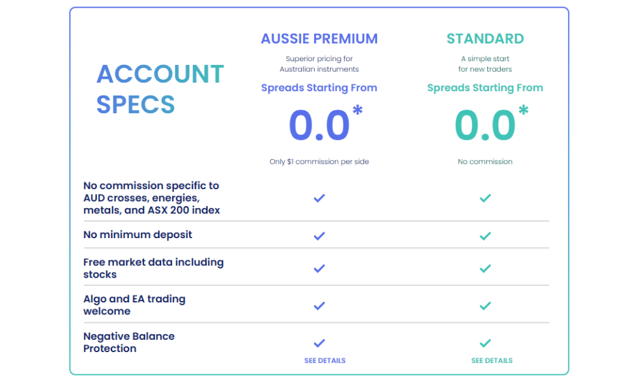
Task: Click Standard checkmark for No minimum deposit
Action: (485, 236)
